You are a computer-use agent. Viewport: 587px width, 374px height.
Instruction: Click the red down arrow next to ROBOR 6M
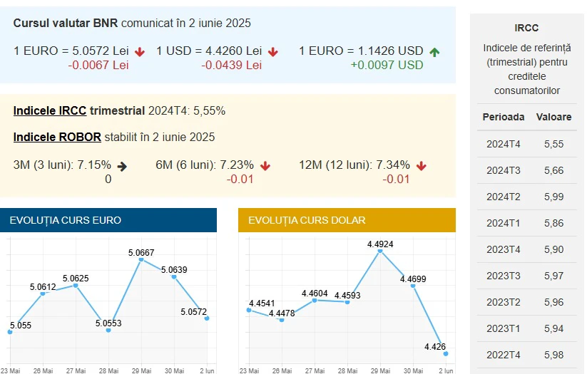click(x=265, y=166)
